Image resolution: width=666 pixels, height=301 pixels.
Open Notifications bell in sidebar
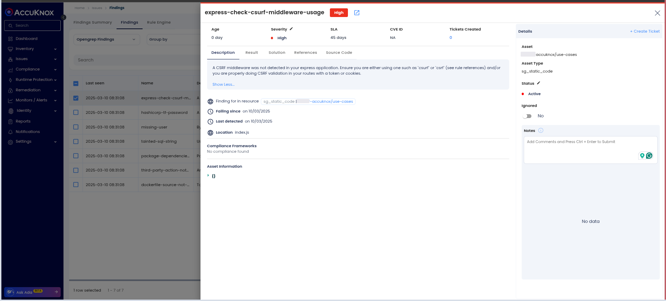point(10,132)
